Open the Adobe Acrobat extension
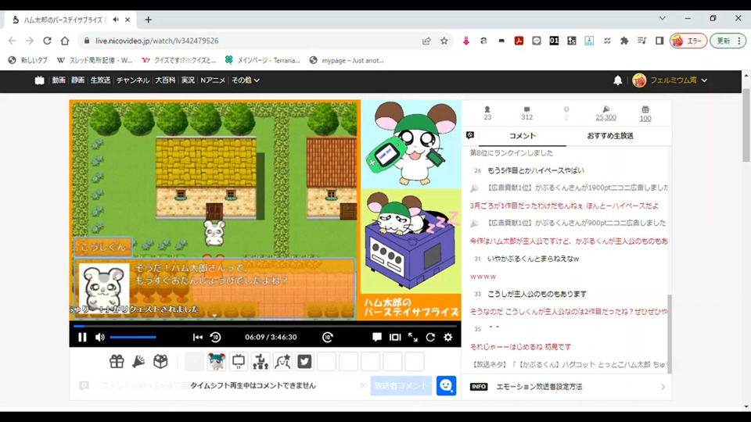This screenshot has width=751, height=422. (x=519, y=41)
